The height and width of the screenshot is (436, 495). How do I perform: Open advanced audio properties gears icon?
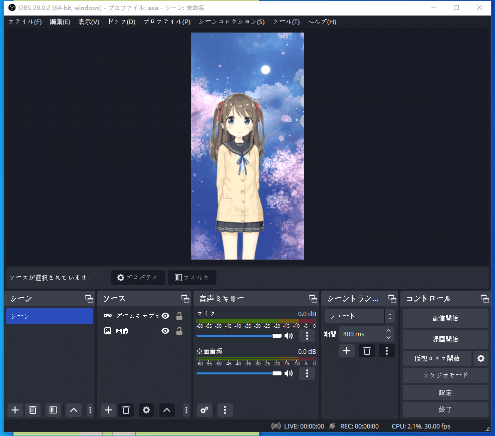pos(204,410)
